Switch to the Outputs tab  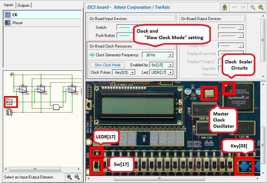click(x=24, y=5)
